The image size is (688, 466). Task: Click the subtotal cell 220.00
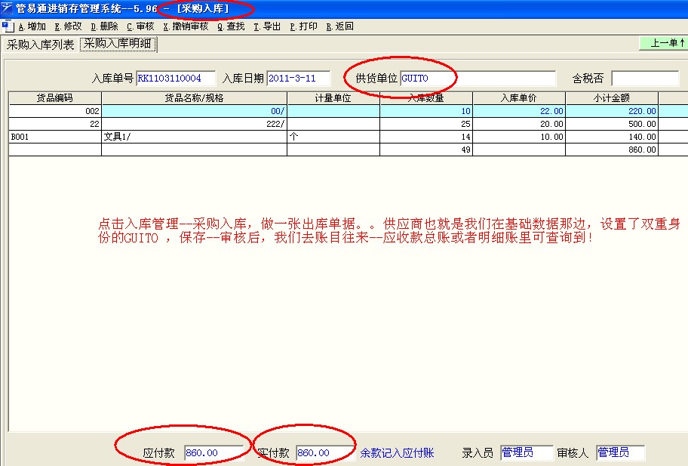tap(612, 111)
